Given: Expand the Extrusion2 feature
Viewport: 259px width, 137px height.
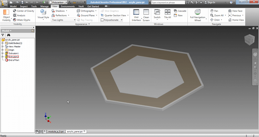Looking at the screenshot, I should click(x=3, y=57).
